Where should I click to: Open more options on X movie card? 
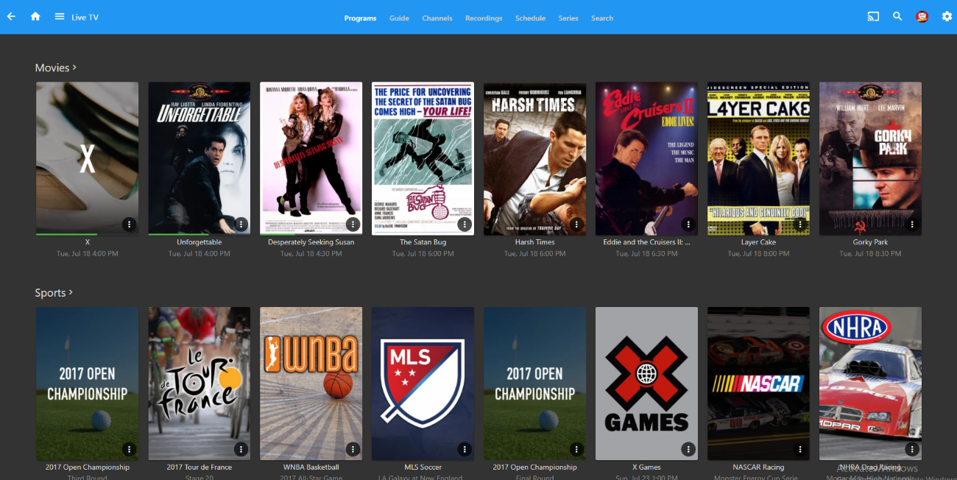click(x=129, y=224)
